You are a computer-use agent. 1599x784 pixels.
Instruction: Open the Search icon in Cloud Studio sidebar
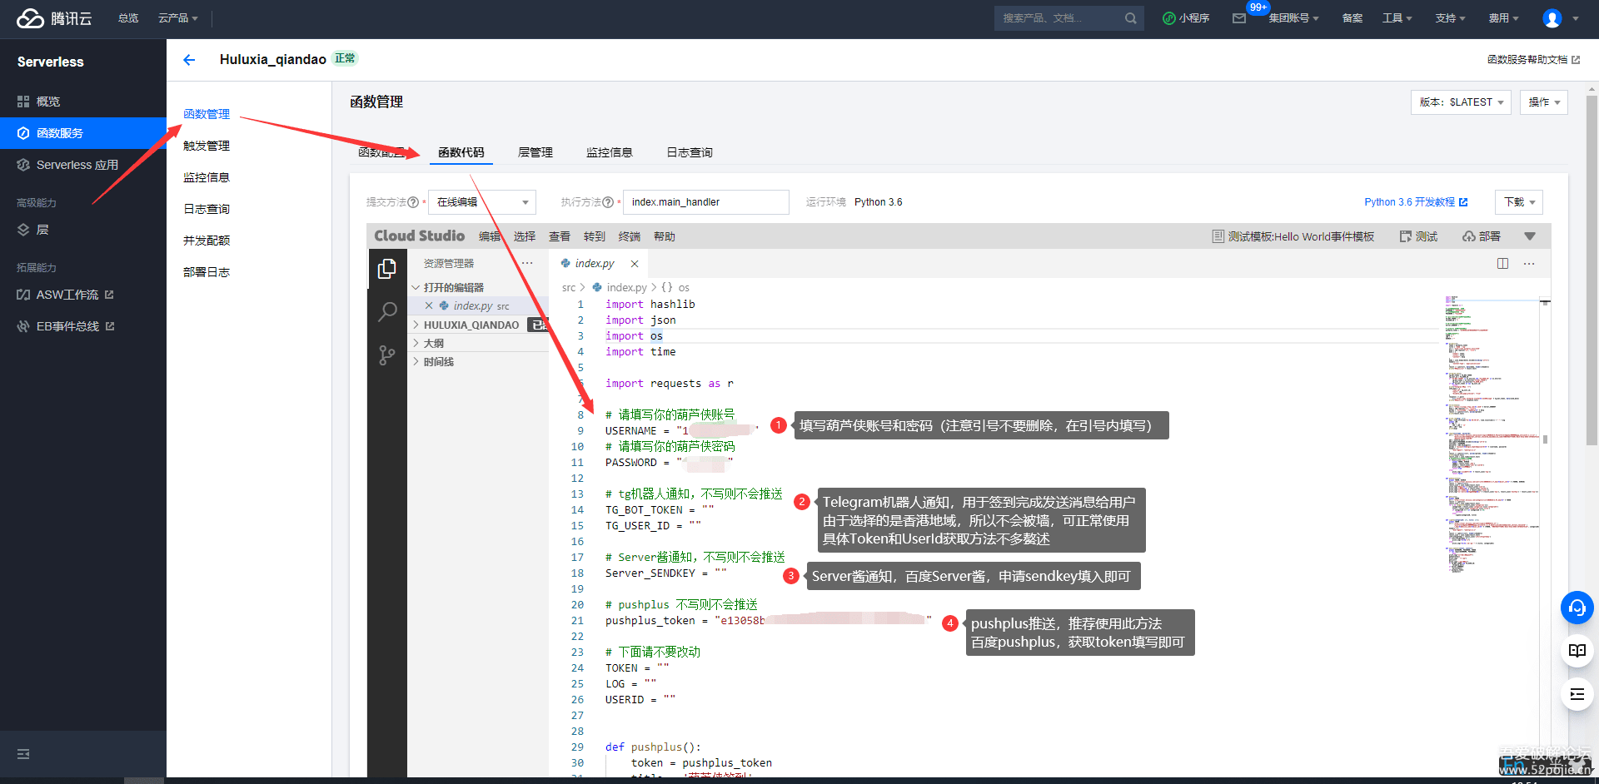pos(387,312)
